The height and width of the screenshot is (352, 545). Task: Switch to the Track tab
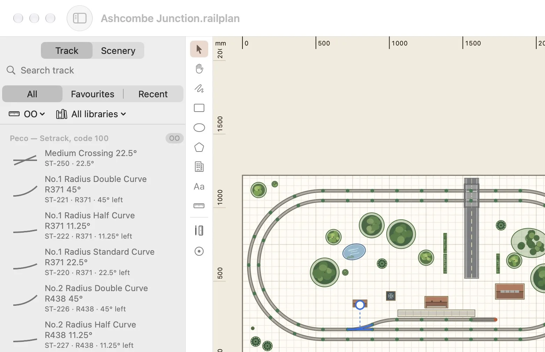click(x=67, y=51)
